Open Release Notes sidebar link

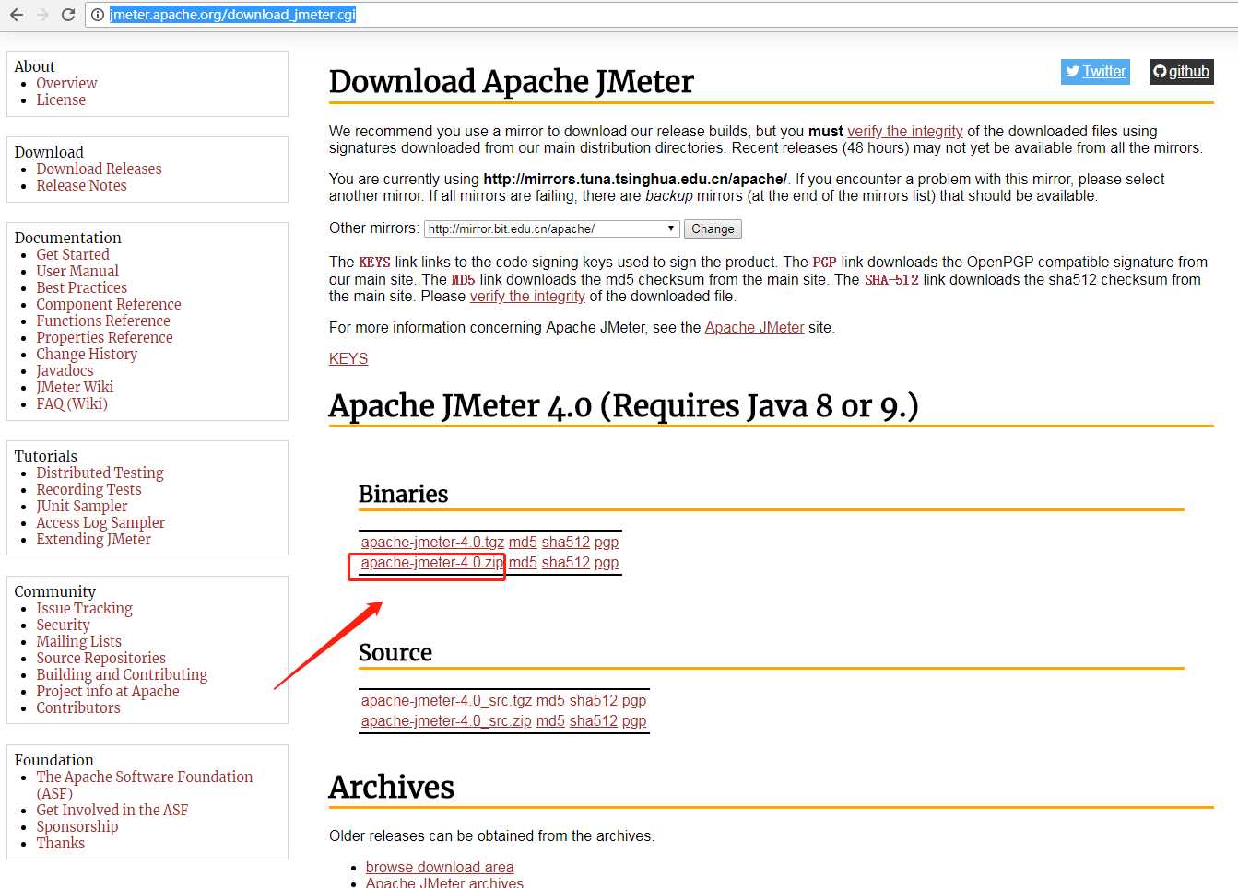pos(81,185)
